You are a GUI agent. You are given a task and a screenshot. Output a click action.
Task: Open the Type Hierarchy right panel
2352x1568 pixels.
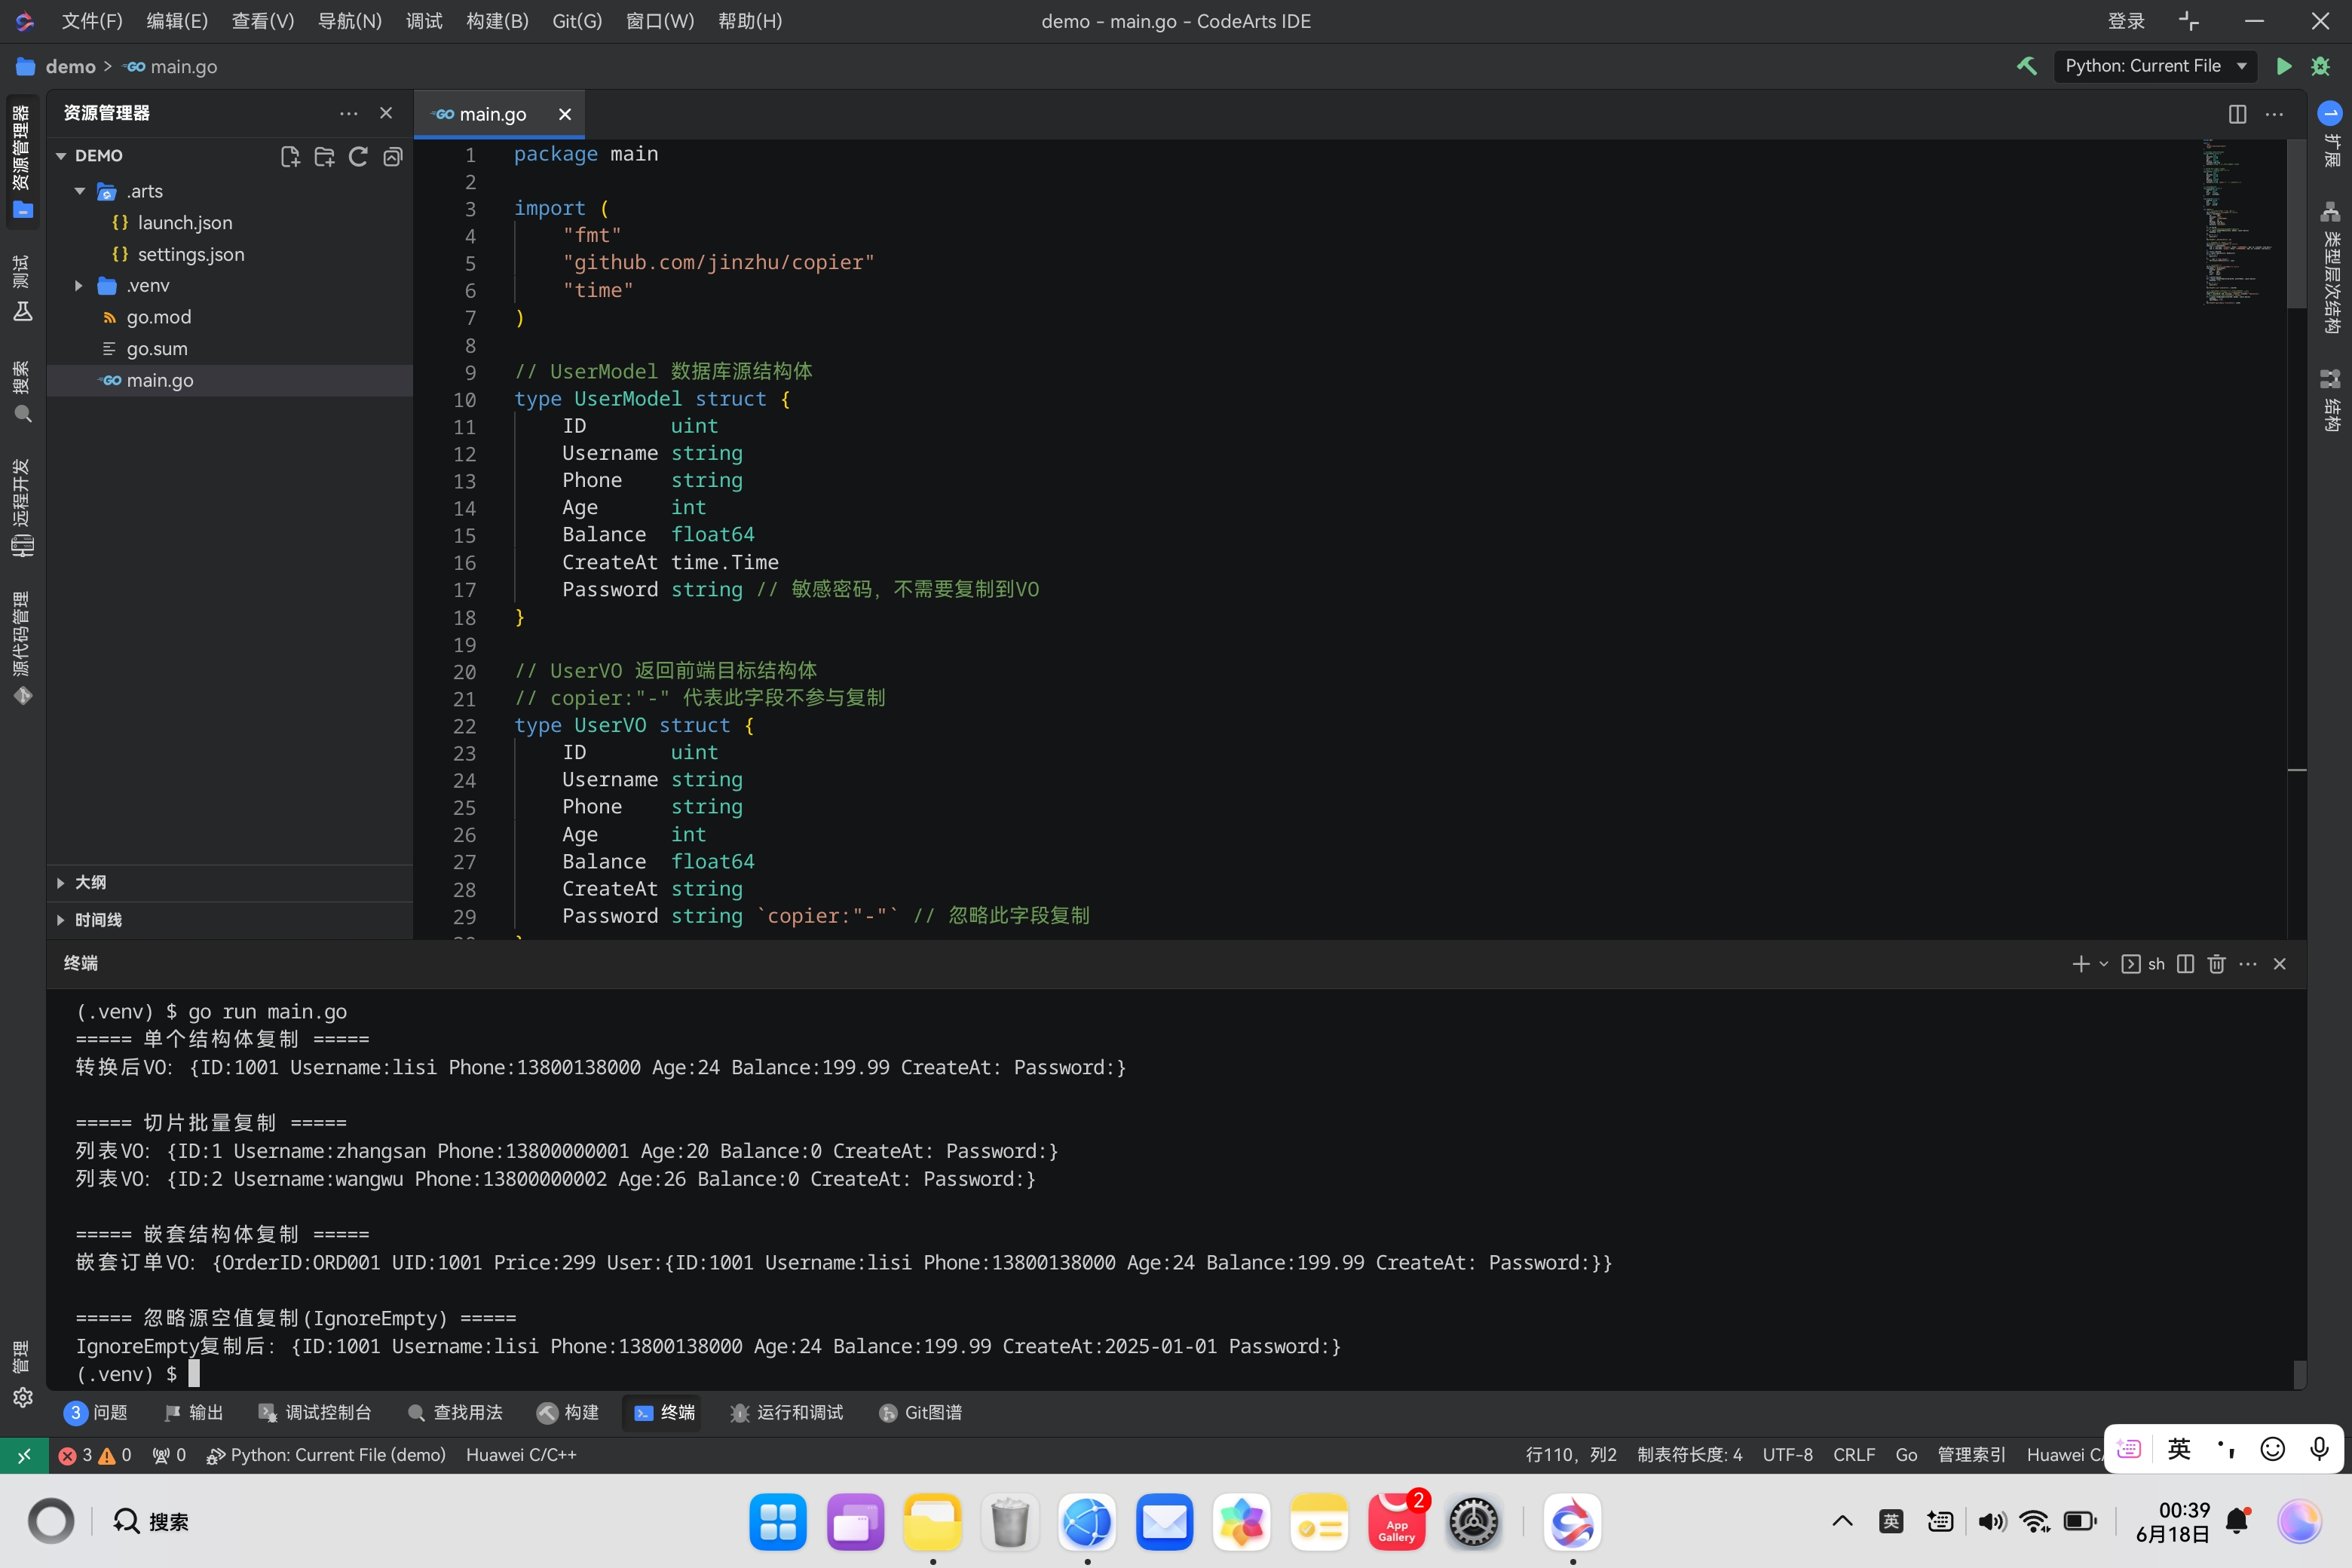(x=2331, y=267)
